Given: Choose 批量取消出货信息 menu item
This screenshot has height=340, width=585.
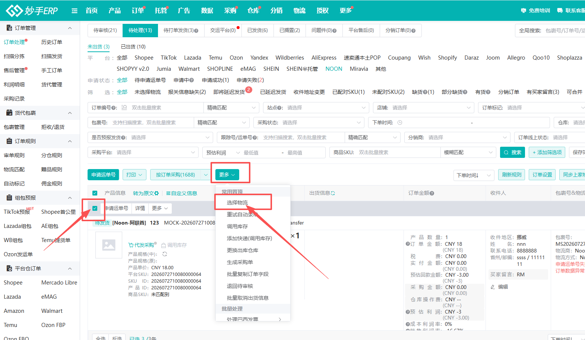Looking at the screenshot, I should [248, 298].
